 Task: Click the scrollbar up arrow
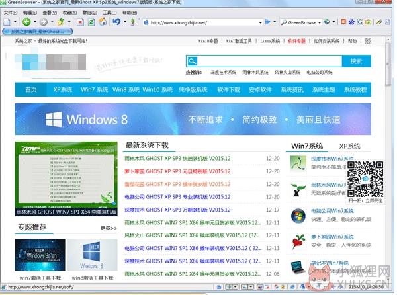click(x=388, y=40)
